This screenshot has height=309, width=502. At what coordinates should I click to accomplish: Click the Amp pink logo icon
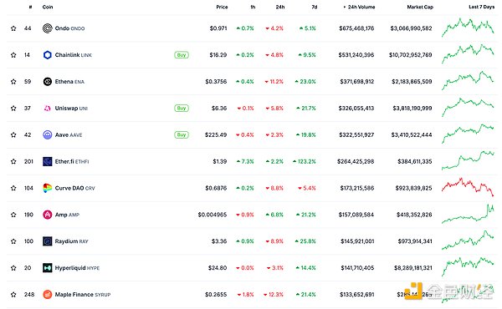tap(48, 215)
